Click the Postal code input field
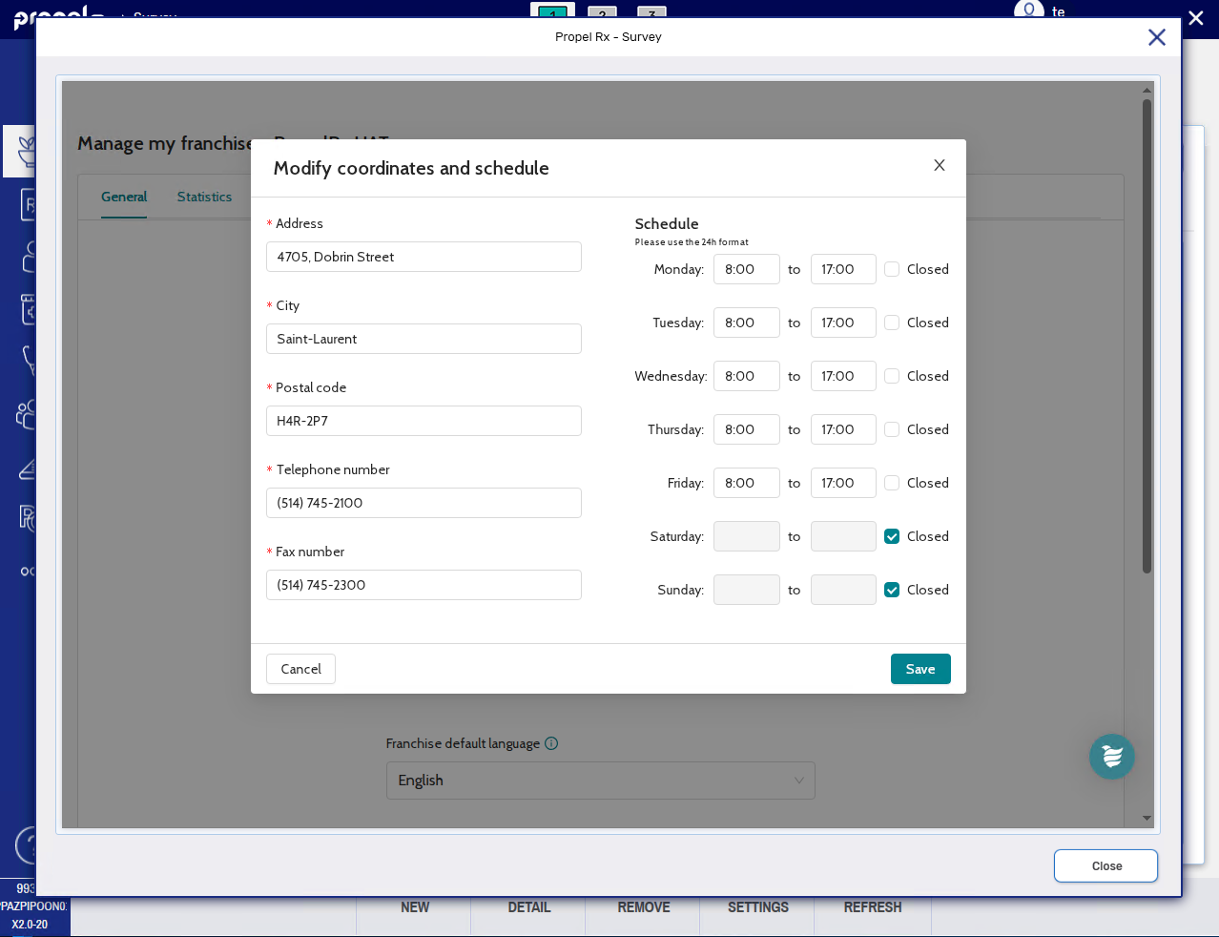Image resolution: width=1219 pixels, height=937 pixels. point(424,421)
